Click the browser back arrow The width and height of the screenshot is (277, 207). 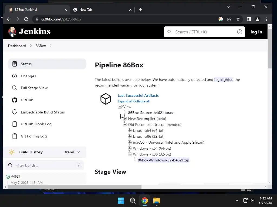(9, 19)
